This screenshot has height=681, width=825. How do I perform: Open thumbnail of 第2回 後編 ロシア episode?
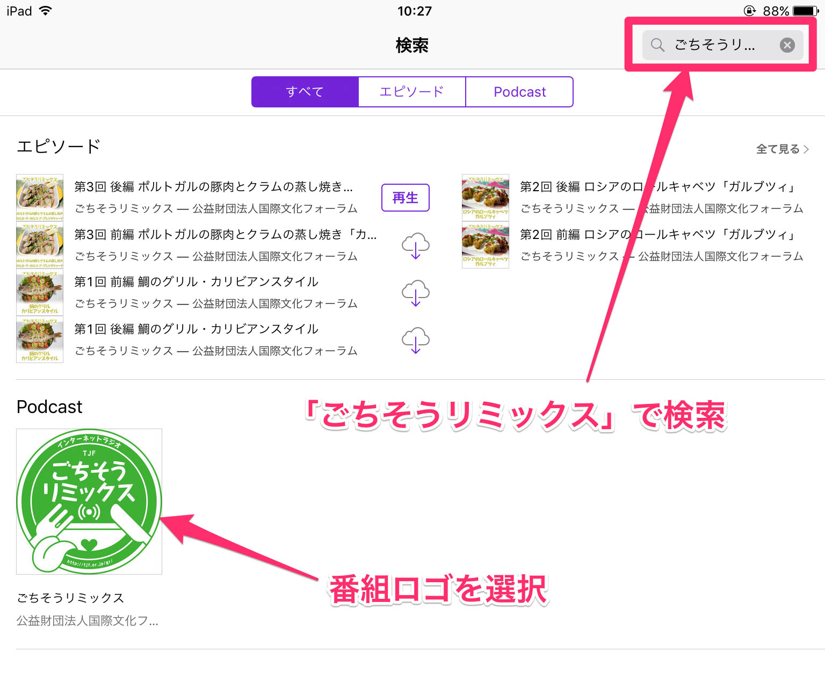(486, 198)
